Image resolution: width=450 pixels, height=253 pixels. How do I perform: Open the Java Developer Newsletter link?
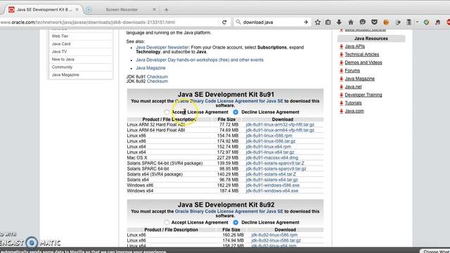(x=162, y=47)
